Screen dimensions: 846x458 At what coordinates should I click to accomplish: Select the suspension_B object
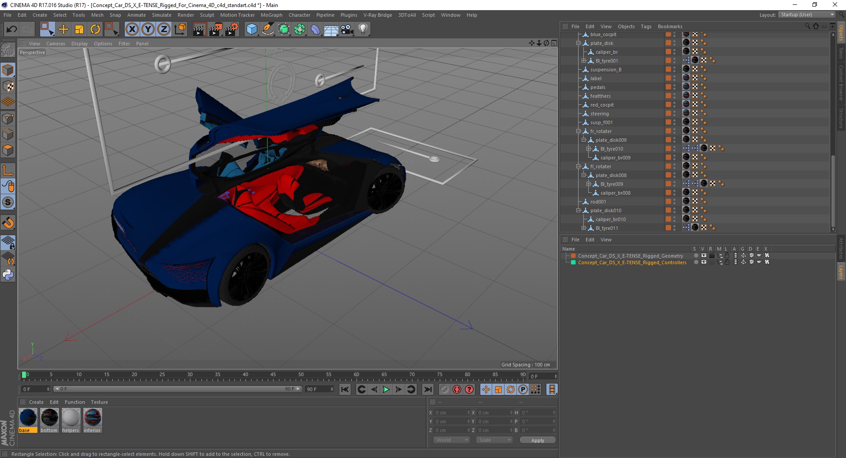coord(606,70)
